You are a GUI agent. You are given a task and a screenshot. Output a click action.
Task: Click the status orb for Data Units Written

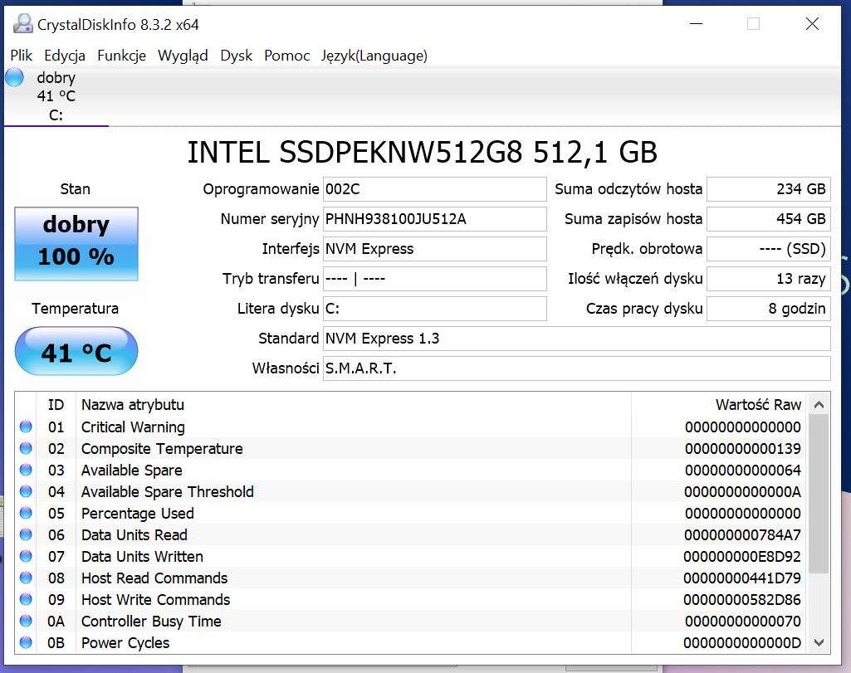coord(26,556)
